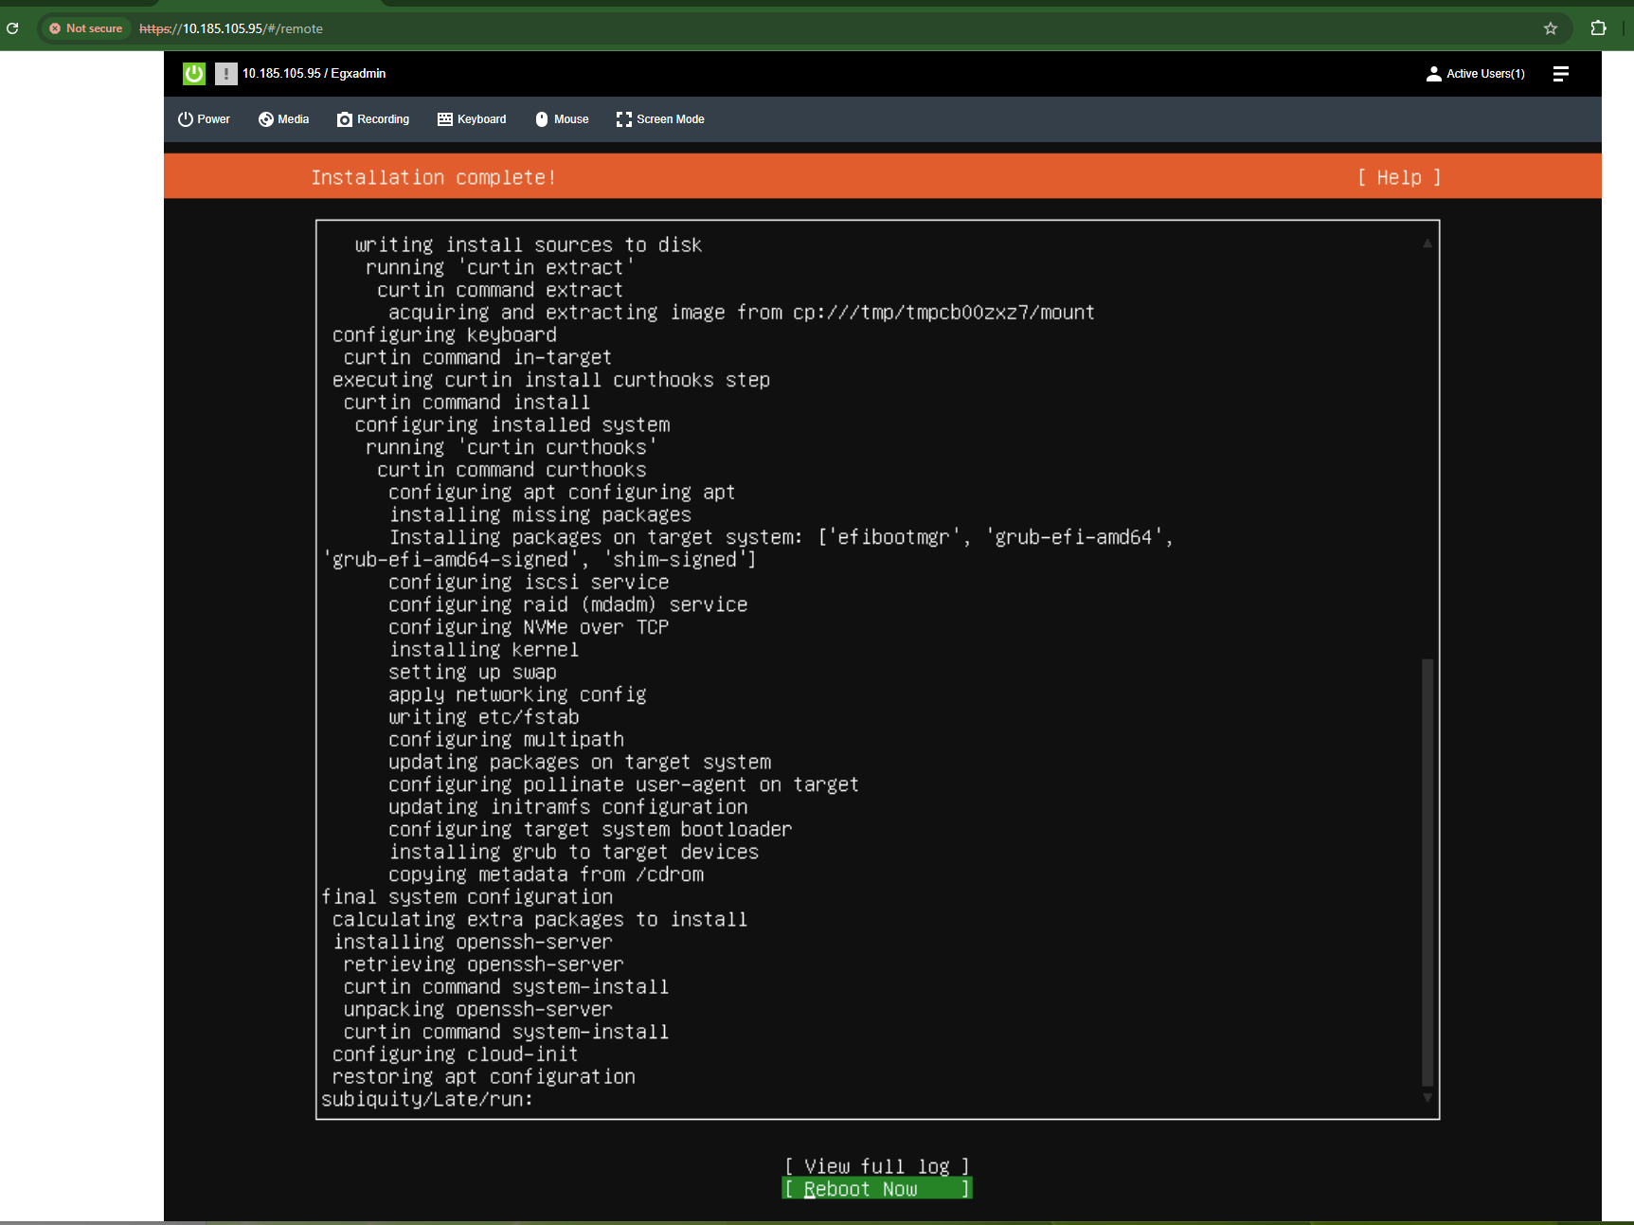The height and width of the screenshot is (1225, 1634).
Task: Click 'final system configuration' log line
Action: 467,896
